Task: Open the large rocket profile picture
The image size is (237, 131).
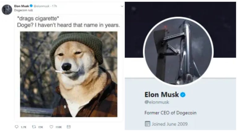Action: coord(178,51)
